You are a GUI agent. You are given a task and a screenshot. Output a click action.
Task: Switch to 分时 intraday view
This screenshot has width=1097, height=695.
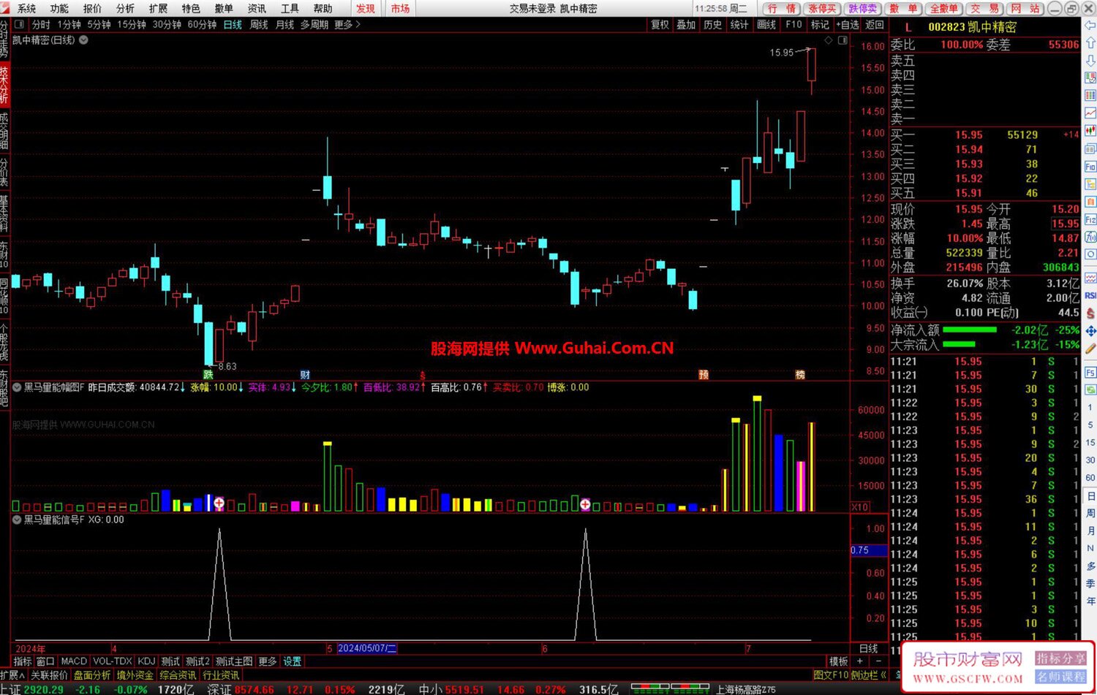(42, 25)
